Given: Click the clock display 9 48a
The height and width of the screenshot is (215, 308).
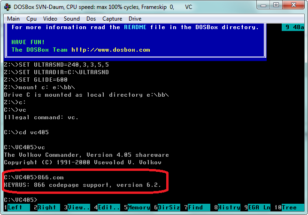Looking at the screenshot, I should tap(293, 27).
